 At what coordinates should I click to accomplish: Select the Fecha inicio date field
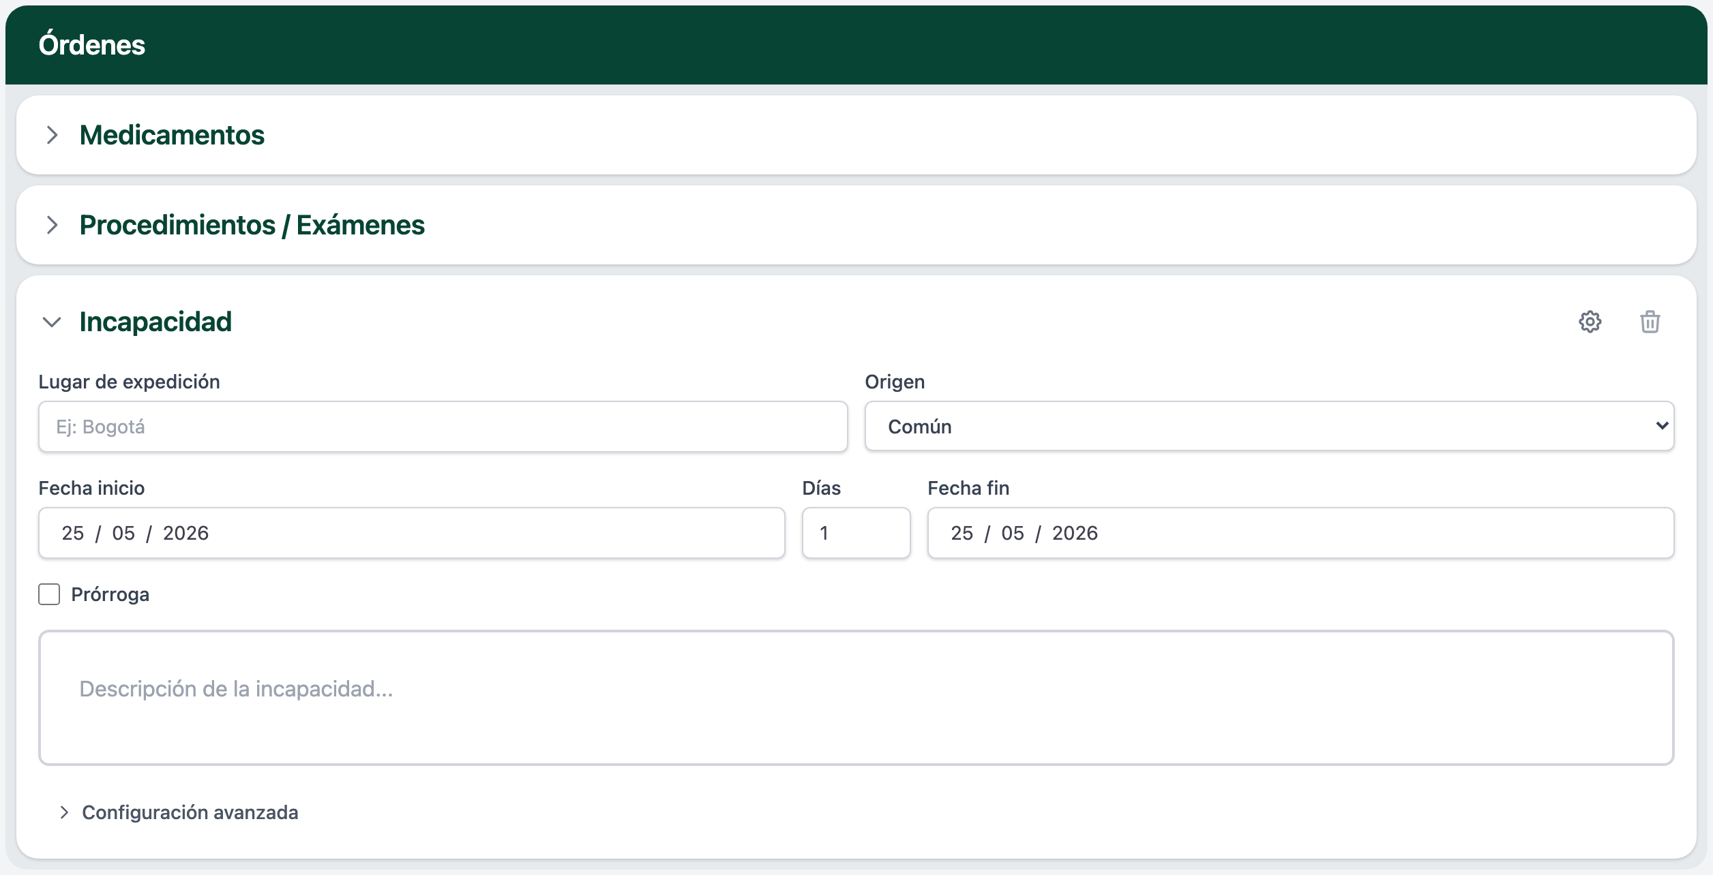coord(412,533)
